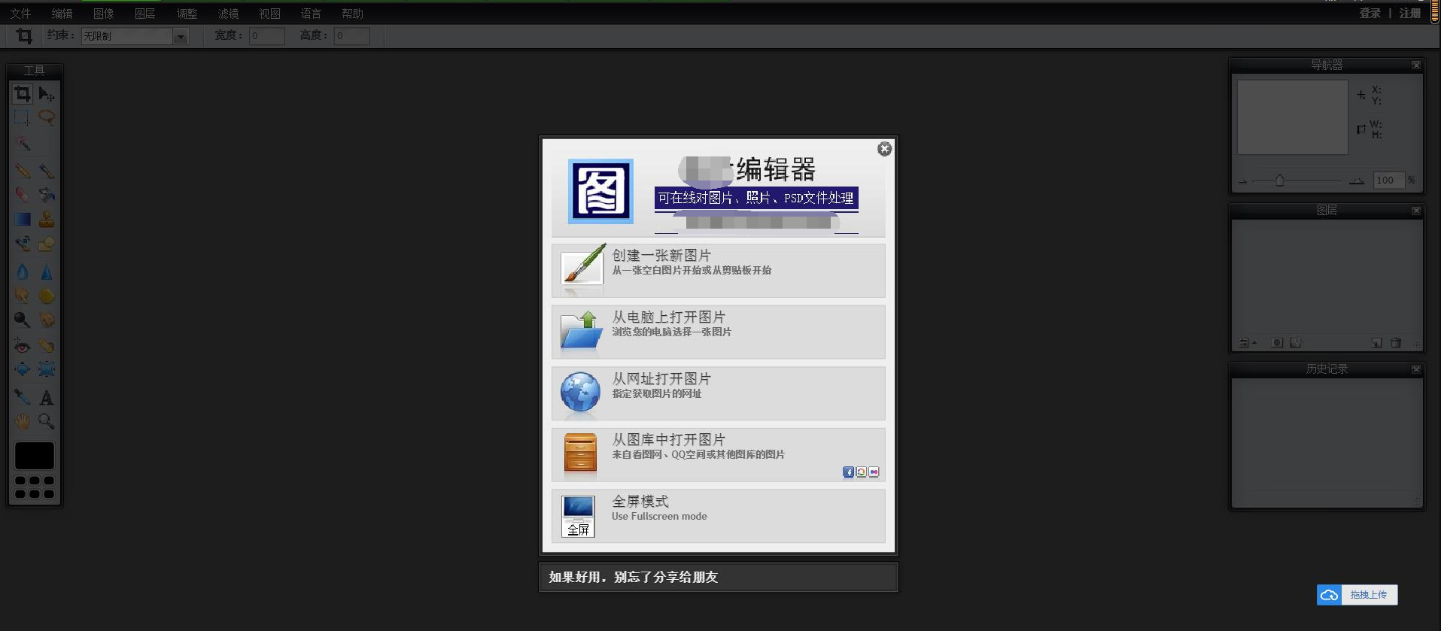Select the Spot Heal bandage tool
Screen dimensions: 1441x631
47,345
